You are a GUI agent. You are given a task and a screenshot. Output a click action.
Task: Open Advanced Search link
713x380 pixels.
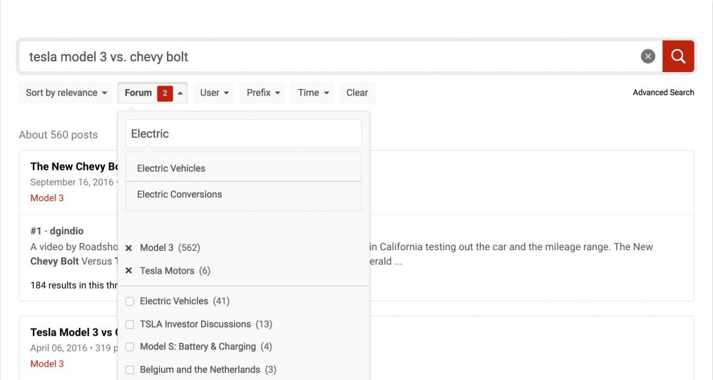[663, 92]
